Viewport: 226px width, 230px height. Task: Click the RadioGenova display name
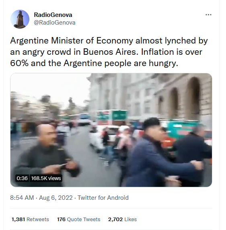(53, 15)
